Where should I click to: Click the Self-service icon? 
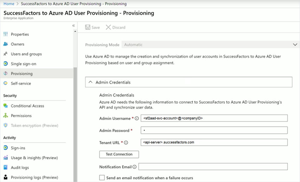5,83
